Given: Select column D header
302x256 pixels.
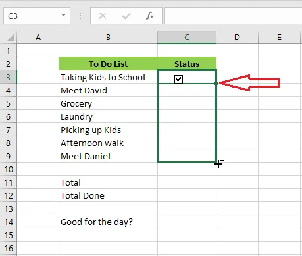Looking at the screenshot, I should pos(237,38).
